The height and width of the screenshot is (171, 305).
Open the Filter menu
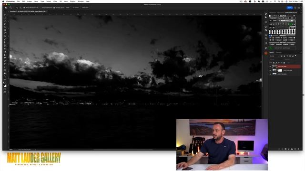55,1
